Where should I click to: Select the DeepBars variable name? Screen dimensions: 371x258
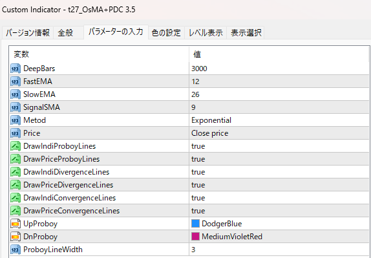click(x=39, y=69)
